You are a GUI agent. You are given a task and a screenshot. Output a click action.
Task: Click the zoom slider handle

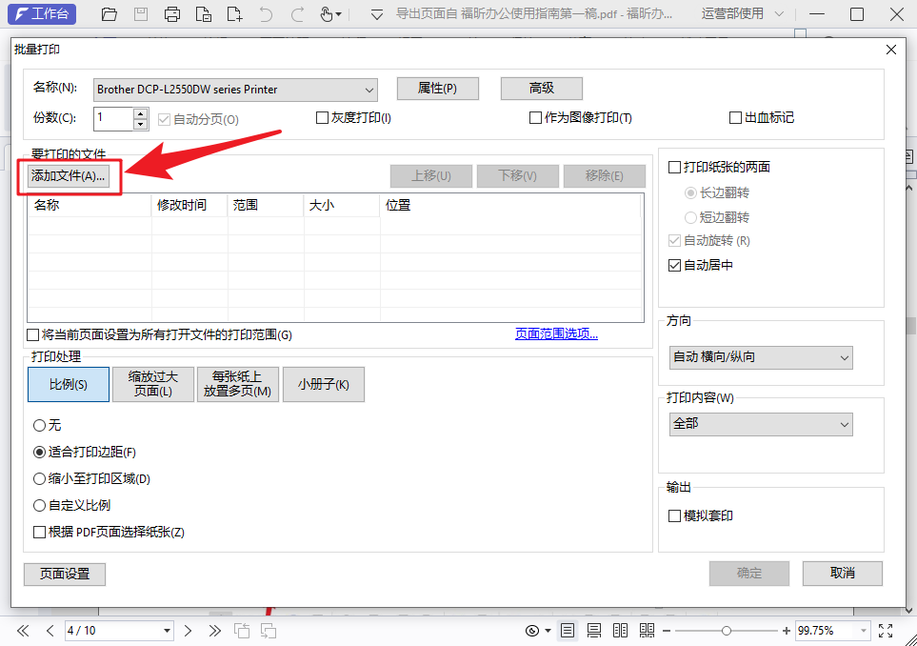point(726,630)
